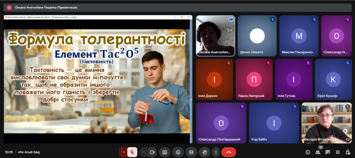Show the participants people panel
Viewport: 355px width, 158px height.
[x=318, y=152]
